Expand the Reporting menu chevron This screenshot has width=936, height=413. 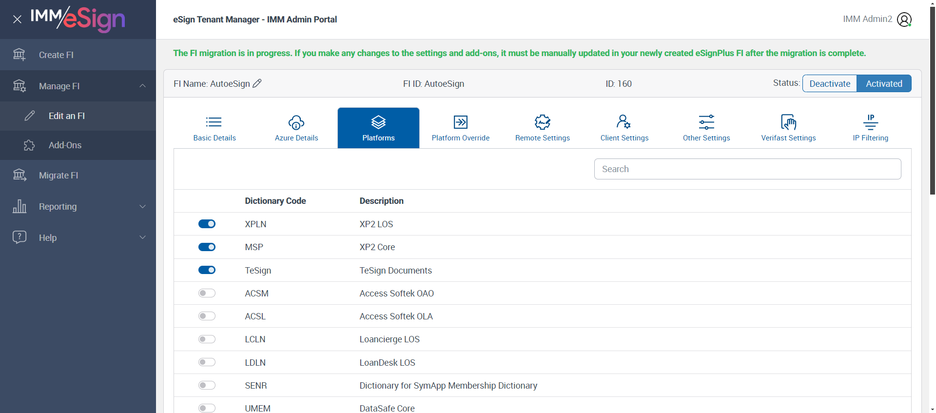142,206
